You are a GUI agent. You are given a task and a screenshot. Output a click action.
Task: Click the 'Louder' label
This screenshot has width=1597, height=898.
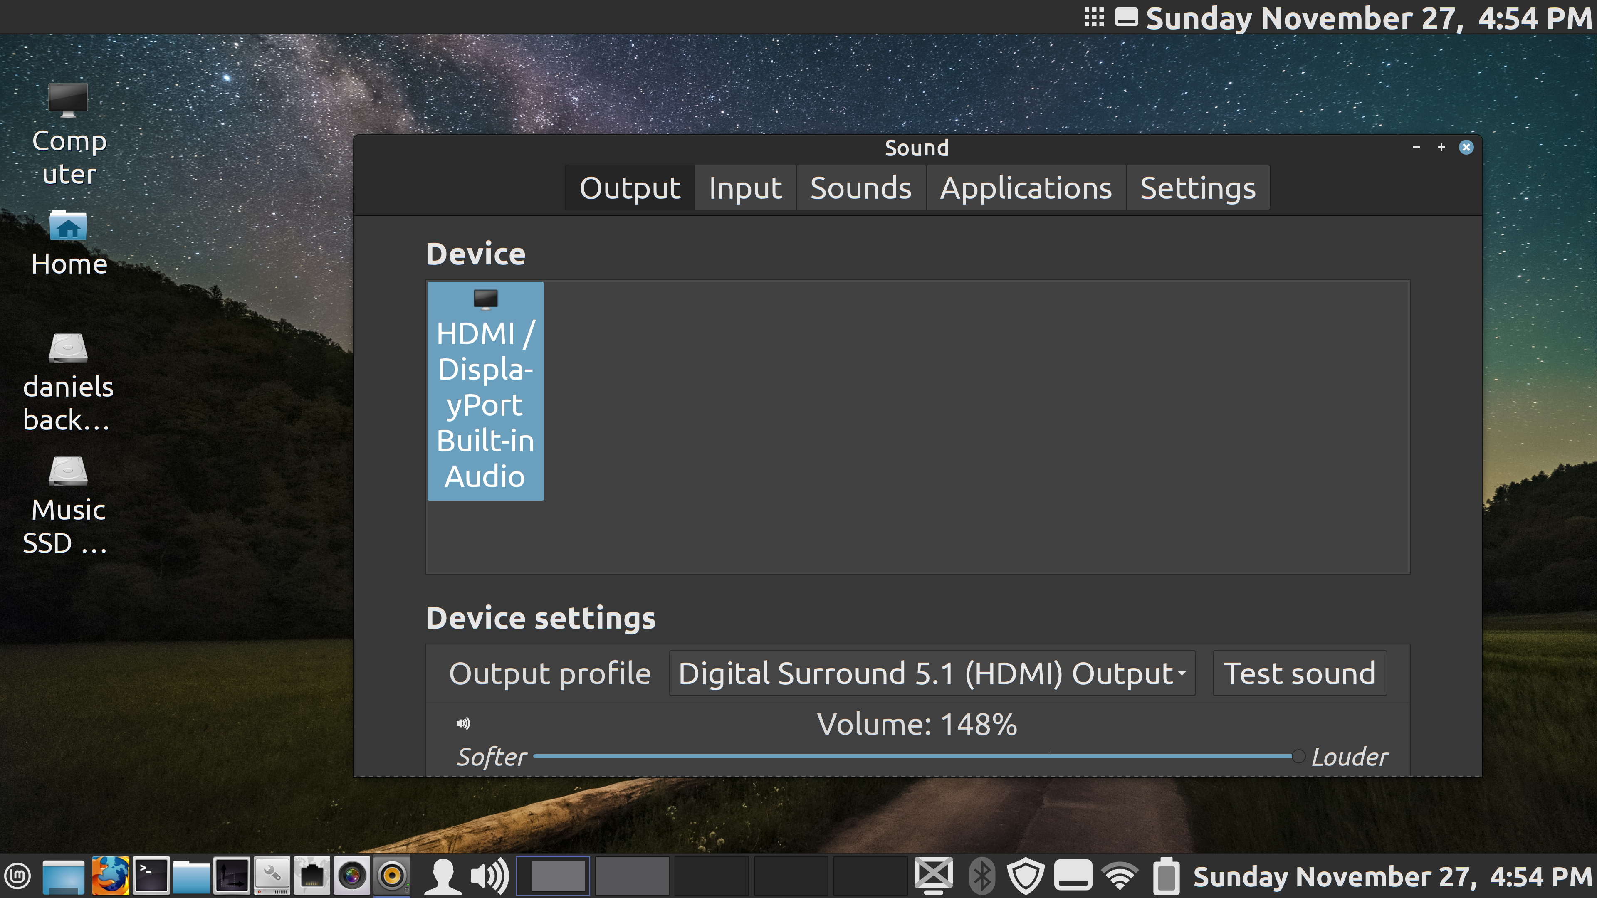[1350, 757]
